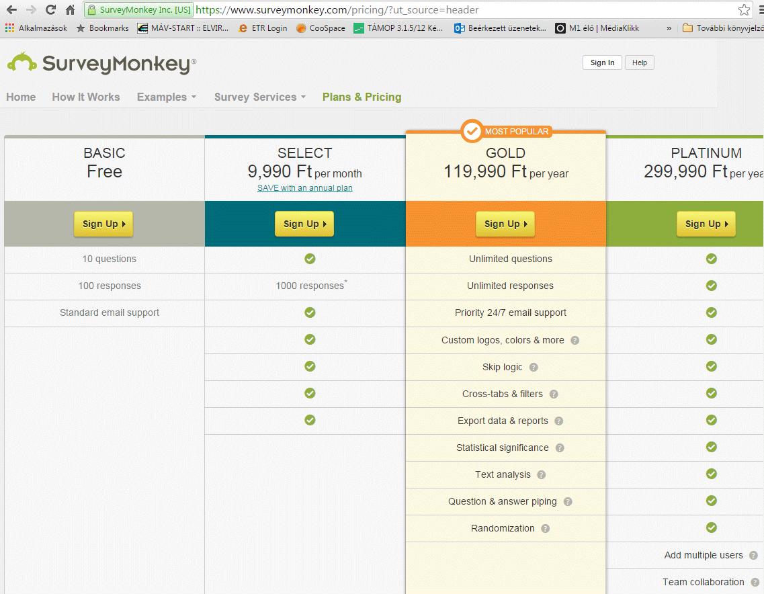Click help icon beside Randomization
The image size is (764, 594).
click(545, 529)
